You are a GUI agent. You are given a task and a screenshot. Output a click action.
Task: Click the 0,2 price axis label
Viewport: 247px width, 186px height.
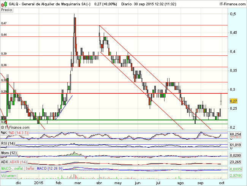233,127
